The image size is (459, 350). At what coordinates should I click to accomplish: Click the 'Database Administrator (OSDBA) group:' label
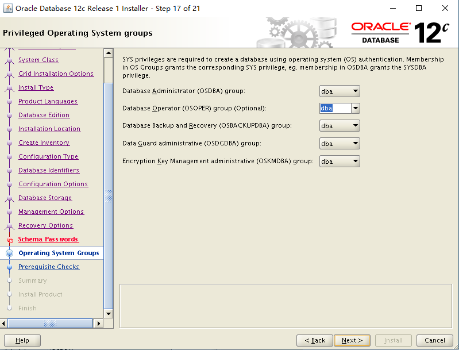[x=184, y=91]
